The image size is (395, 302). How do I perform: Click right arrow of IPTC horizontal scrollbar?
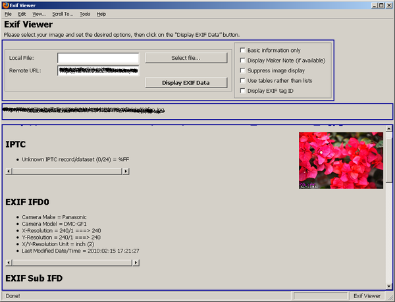pyautogui.click(x=126, y=171)
